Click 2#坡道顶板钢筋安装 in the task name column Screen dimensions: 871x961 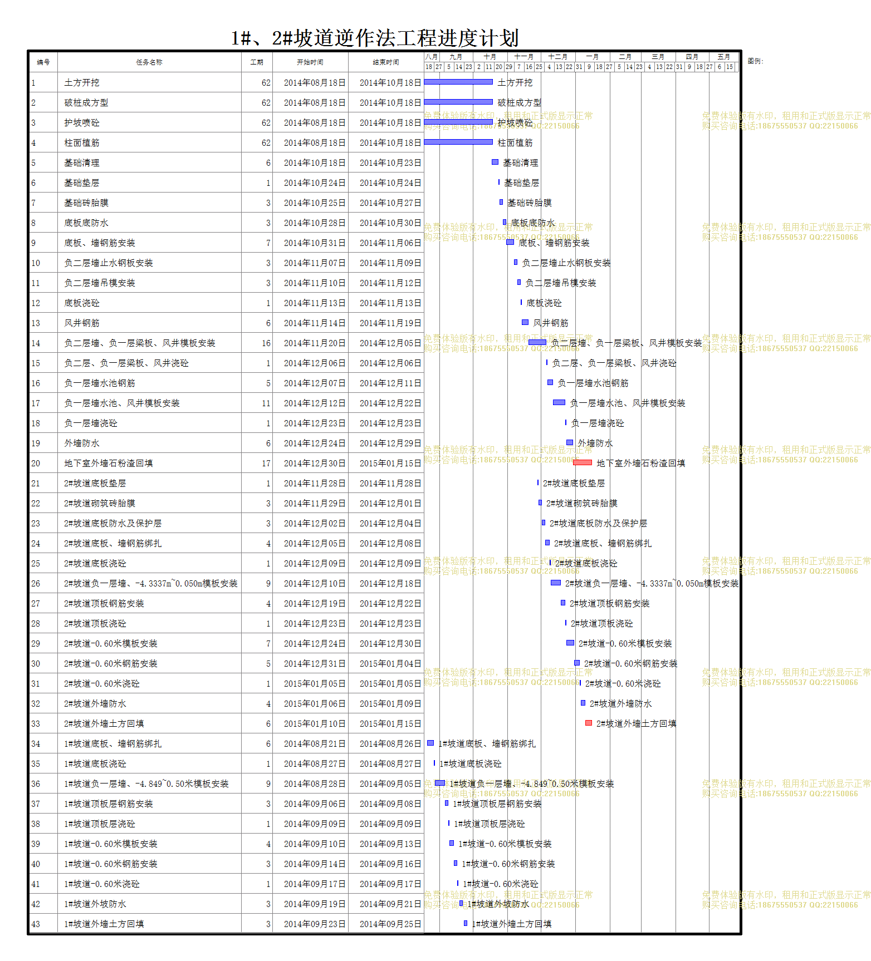point(104,603)
